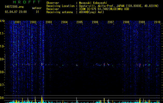This screenshot has height=103, width=163.
Task: Click the 0.7 kHz axis label
Action: tap(2, 85)
